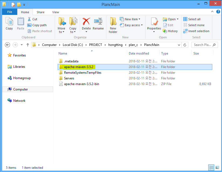Viewport: 222px width, 172px height.
Task: Switch to large icons view in status bar
Action: point(217,167)
